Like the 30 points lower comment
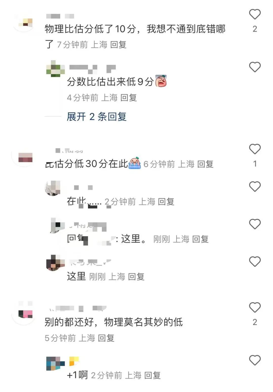The width and height of the screenshot is (273, 392). (x=255, y=149)
